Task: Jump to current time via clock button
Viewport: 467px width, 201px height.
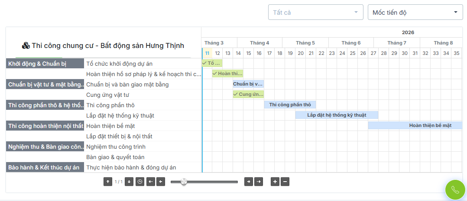Action: [x=139, y=182]
